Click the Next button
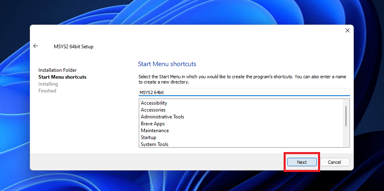 (302, 162)
